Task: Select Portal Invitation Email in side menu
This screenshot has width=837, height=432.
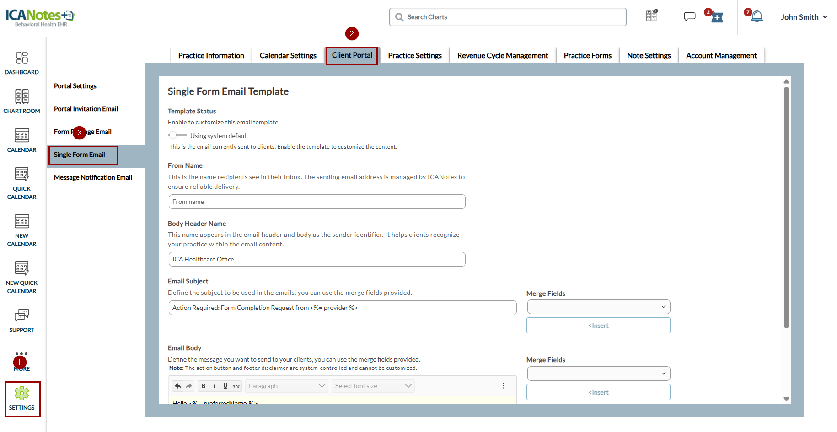Action: tap(86, 109)
